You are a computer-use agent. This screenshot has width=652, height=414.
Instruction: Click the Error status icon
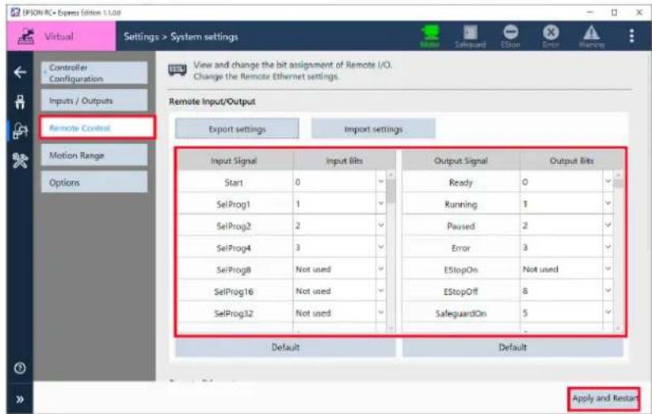click(x=551, y=36)
